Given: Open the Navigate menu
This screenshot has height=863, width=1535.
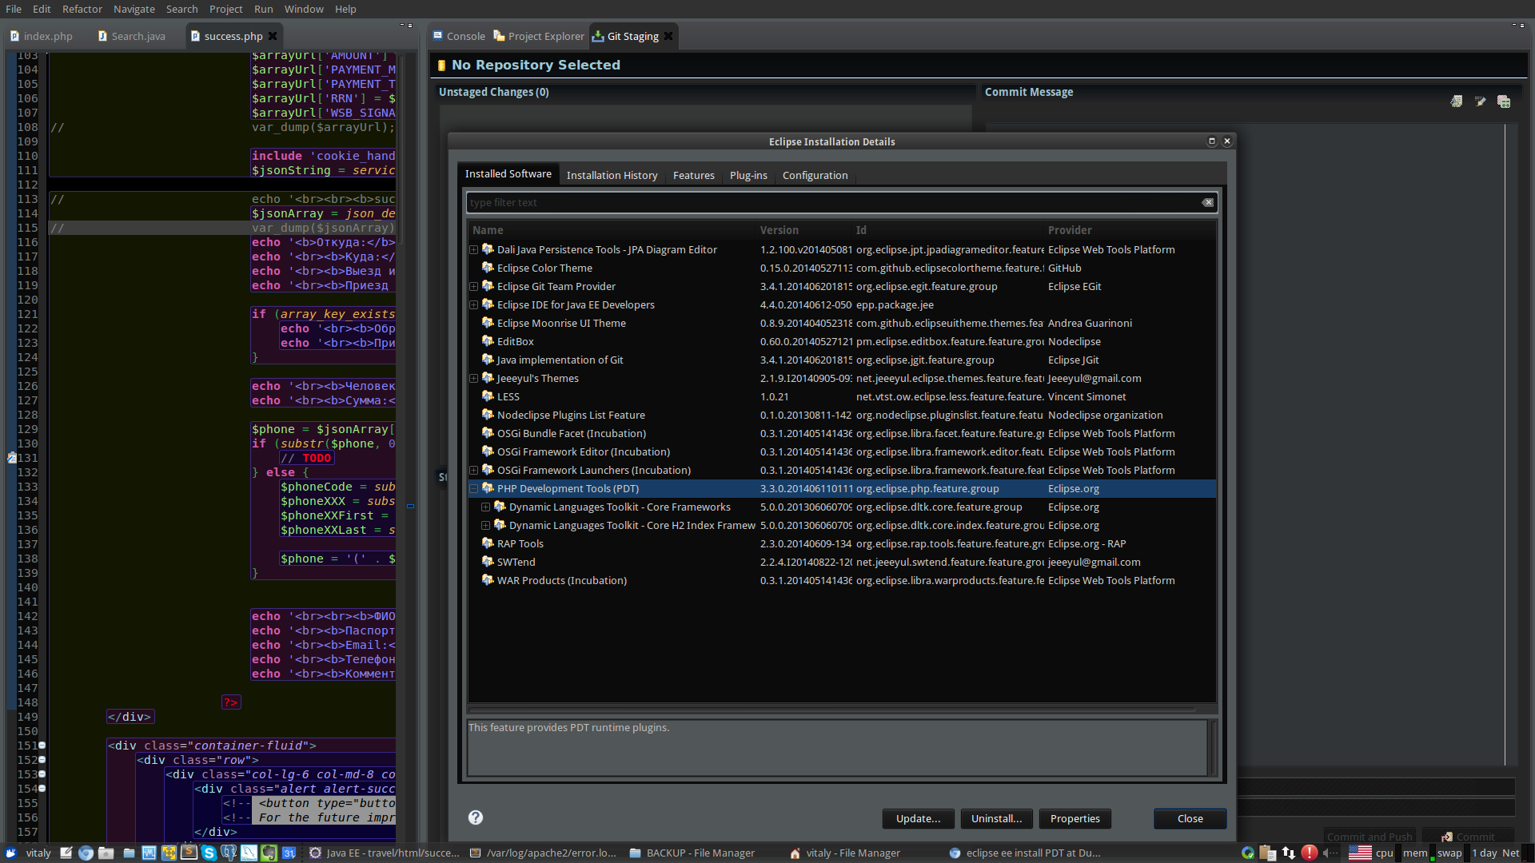Looking at the screenshot, I should pyautogui.click(x=134, y=9).
